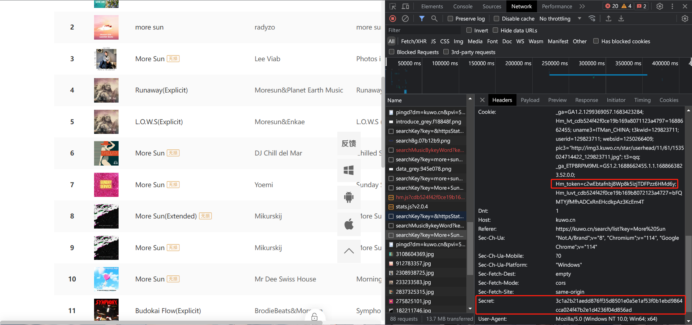Switch to the Elements tab
This screenshot has height=325, width=692.
coord(432,6)
